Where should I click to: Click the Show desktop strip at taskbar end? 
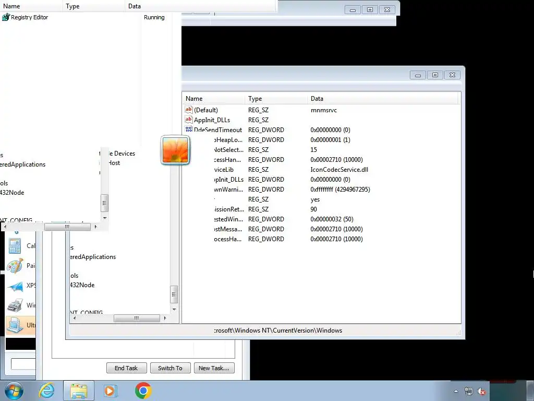(x=530, y=391)
